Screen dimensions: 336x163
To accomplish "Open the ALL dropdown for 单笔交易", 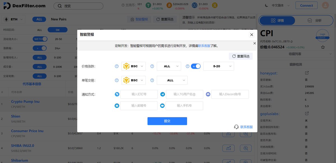I will click(172, 80).
